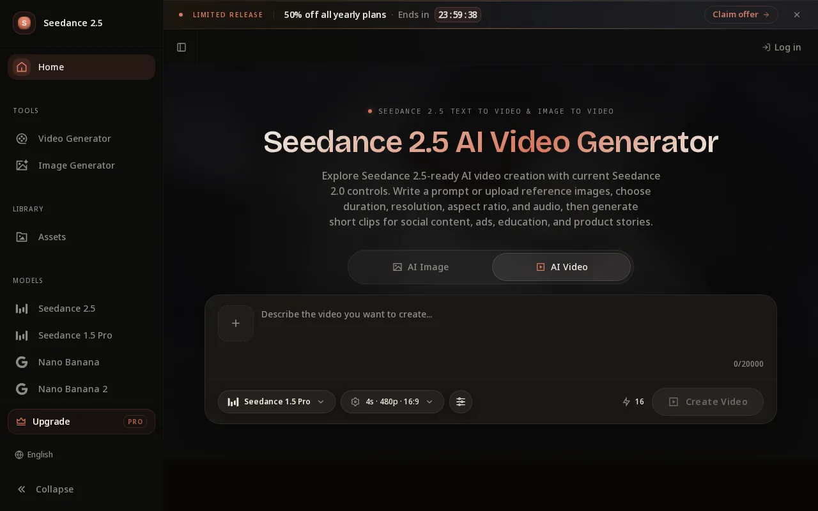Open the Image Generator tool
The image size is (818, 511).
81,165
